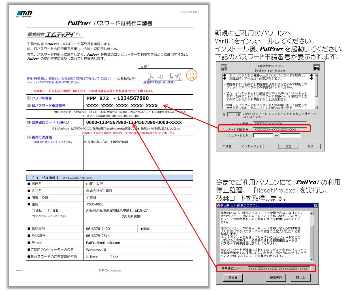This screenshot has width=350, height=291.
Task: Click the 申請書 button
Action: point(227,146)
